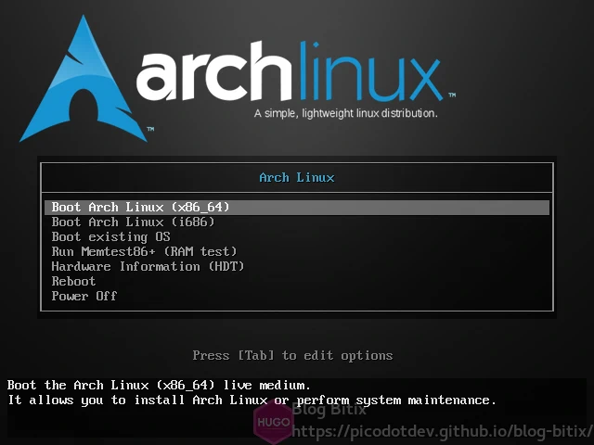Select Power Off menu entry
The width and height of the screenshot is (594, 445).
point(84,296)
